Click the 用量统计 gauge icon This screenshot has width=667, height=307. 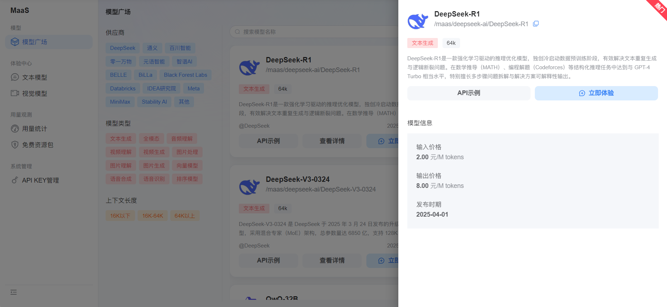tap(15, 128)
